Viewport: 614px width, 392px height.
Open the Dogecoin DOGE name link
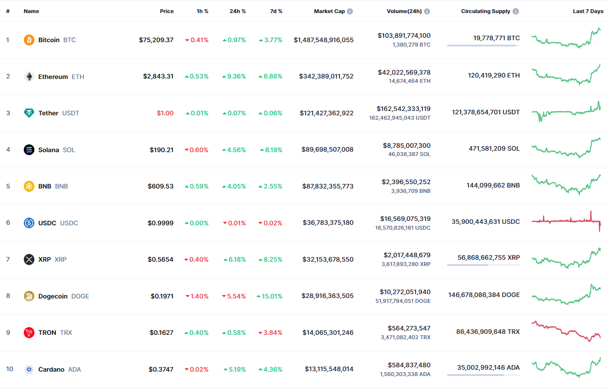[x=64, y=296]
